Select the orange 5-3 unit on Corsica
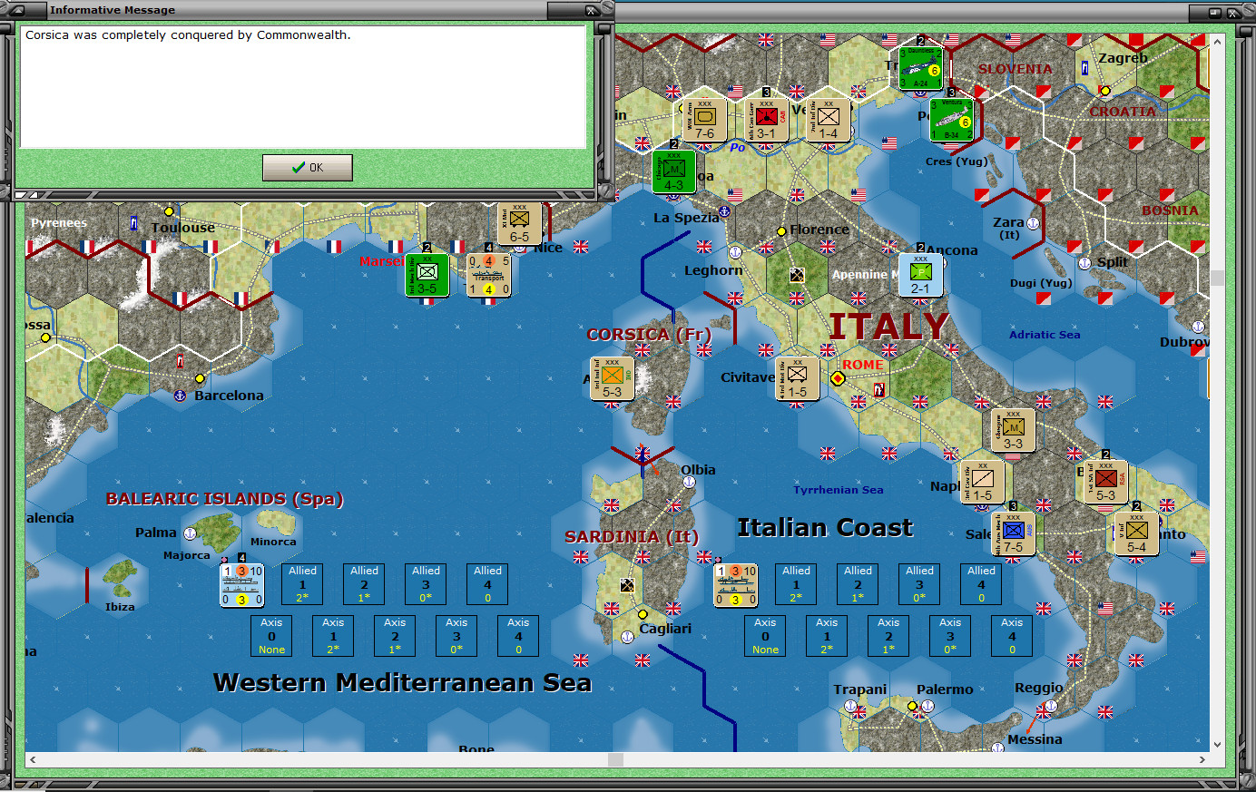 (x=612, y=378)
